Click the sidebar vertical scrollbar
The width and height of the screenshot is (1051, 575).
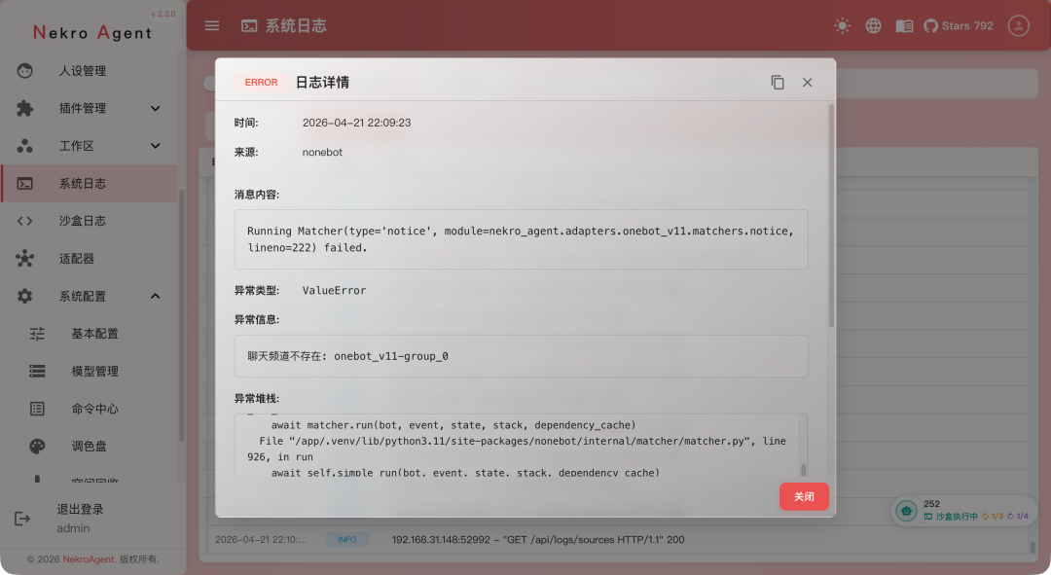coord(181,315)
